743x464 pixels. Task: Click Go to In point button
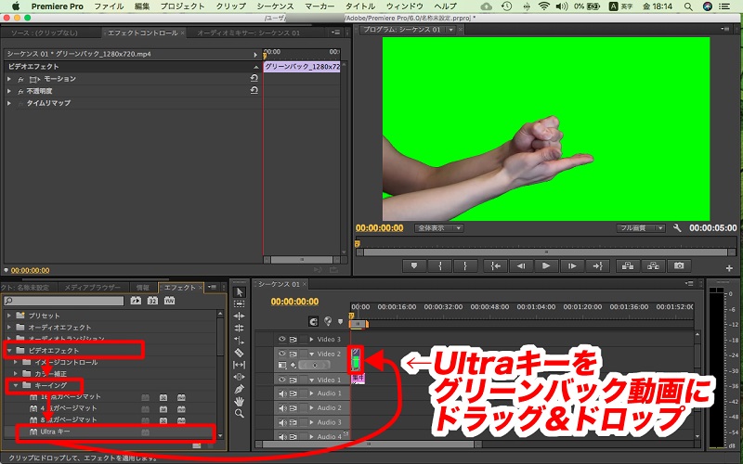pyautogui.click(x=496, y=266)
